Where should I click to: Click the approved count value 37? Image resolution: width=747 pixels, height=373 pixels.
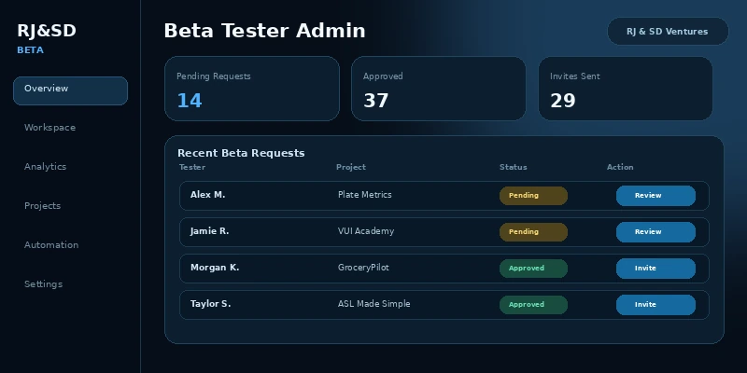click(x=376, y=101)
